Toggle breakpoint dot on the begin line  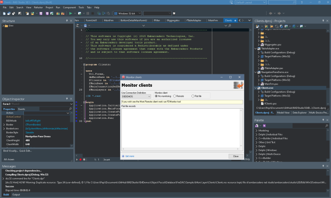point(76,102)
